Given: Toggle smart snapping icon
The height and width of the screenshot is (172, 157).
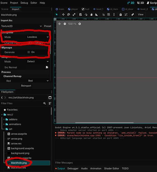Looking at the screenshot, I should pos(103,14).
